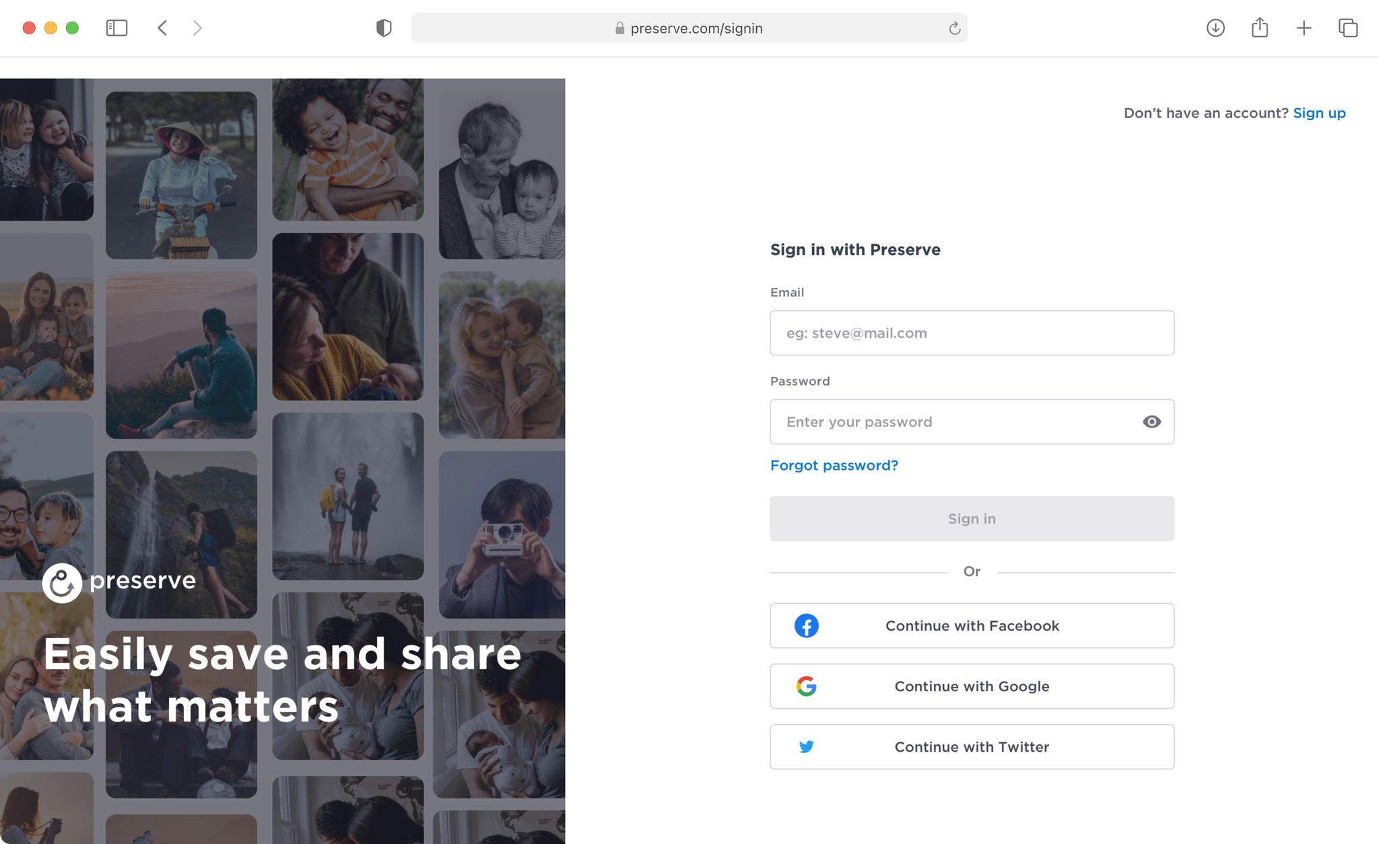1379x844 pixels.
Task: Toggle password visibility eye icon
Action: coord(1151,422)
